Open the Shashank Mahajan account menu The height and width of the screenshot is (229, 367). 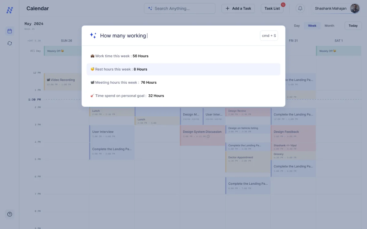[336, 9]
